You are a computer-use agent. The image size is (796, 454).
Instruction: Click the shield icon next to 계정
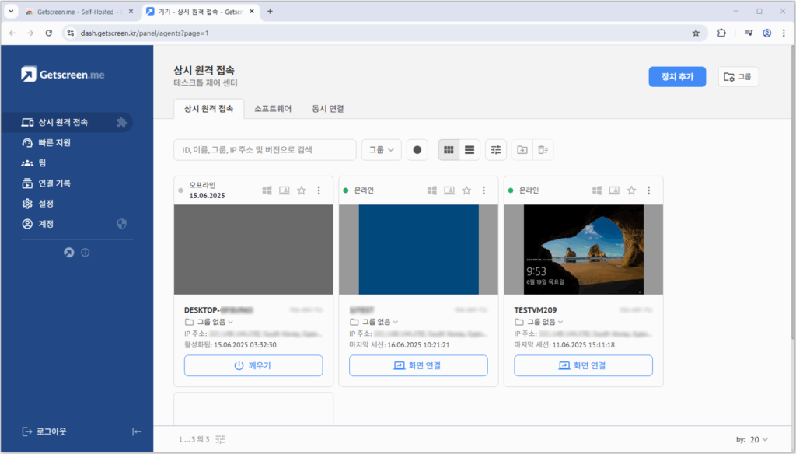point(122,224)
